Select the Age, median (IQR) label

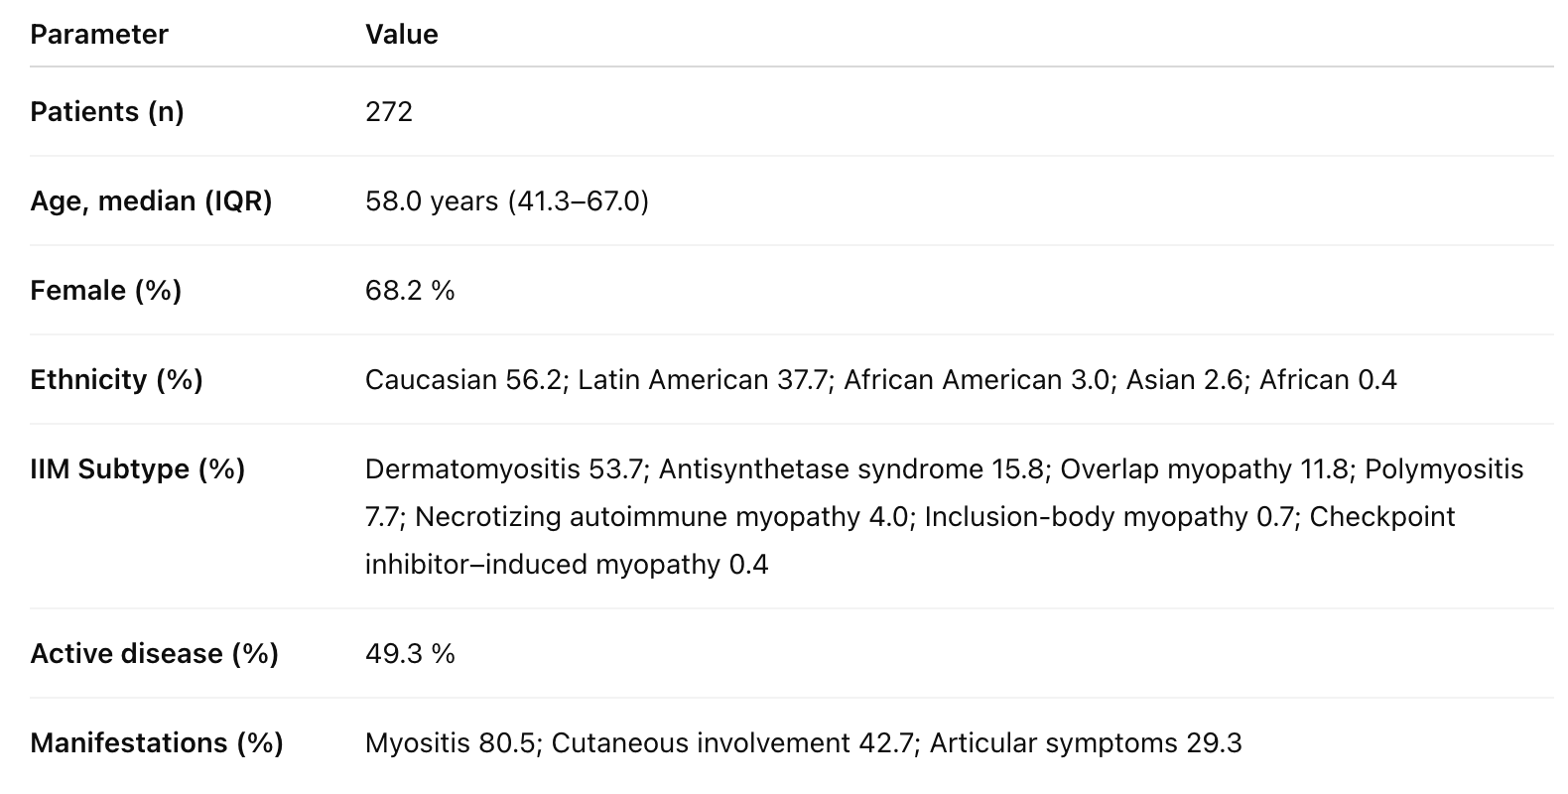[x=151, y=201]
